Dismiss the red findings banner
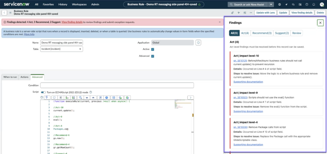 [219, 22]
